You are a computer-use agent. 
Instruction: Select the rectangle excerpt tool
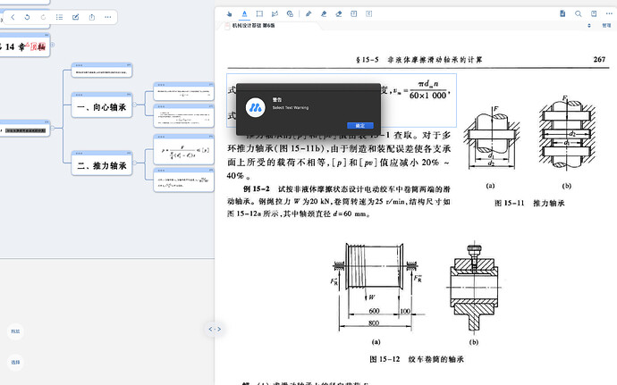[x=259, y=13]
